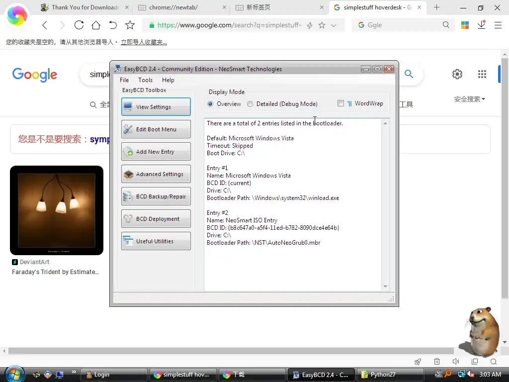Switch to 下载 taskbar window
This screenshot has height=382, width=509.
tap(252, 375)
